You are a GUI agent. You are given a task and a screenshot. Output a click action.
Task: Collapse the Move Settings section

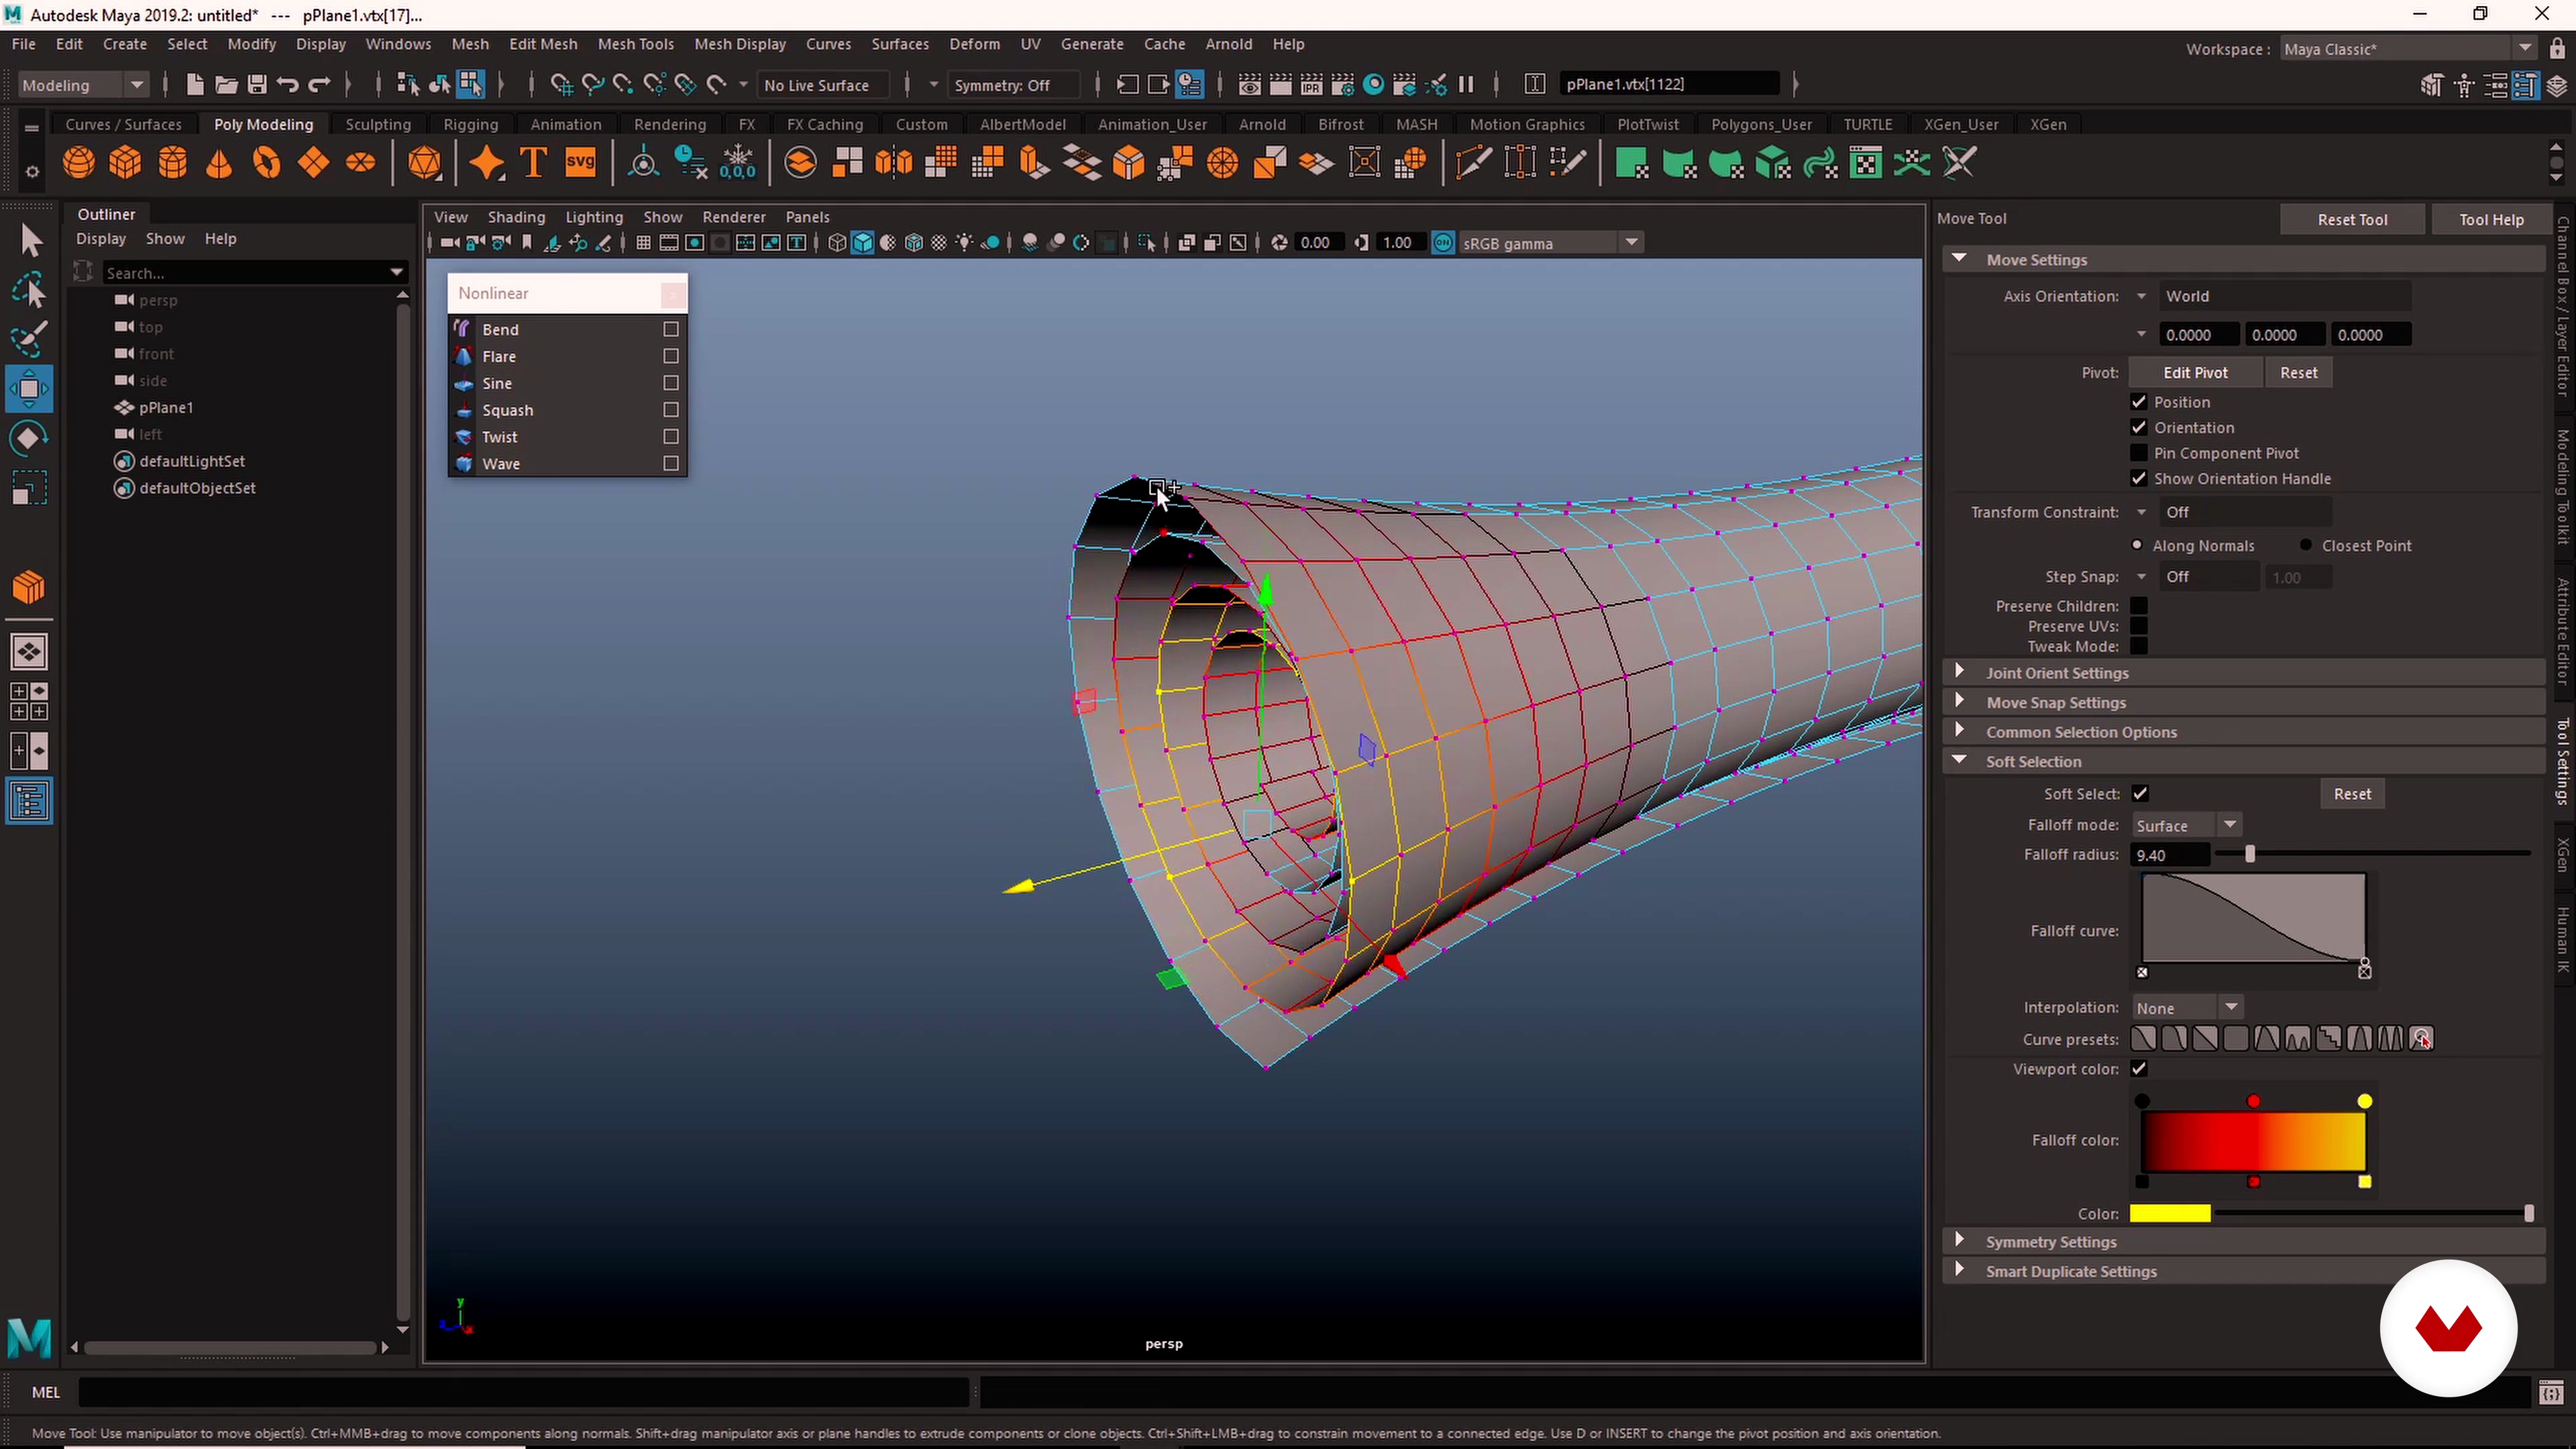1960,259
